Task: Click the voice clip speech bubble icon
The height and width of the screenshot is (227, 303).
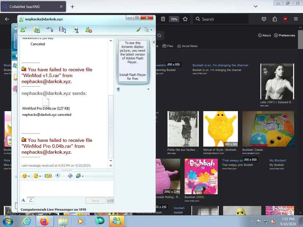Action: click(x=58, y=176)
